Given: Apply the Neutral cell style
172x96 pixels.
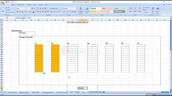Looking at the screenshot, I should [x=96, y=11].
